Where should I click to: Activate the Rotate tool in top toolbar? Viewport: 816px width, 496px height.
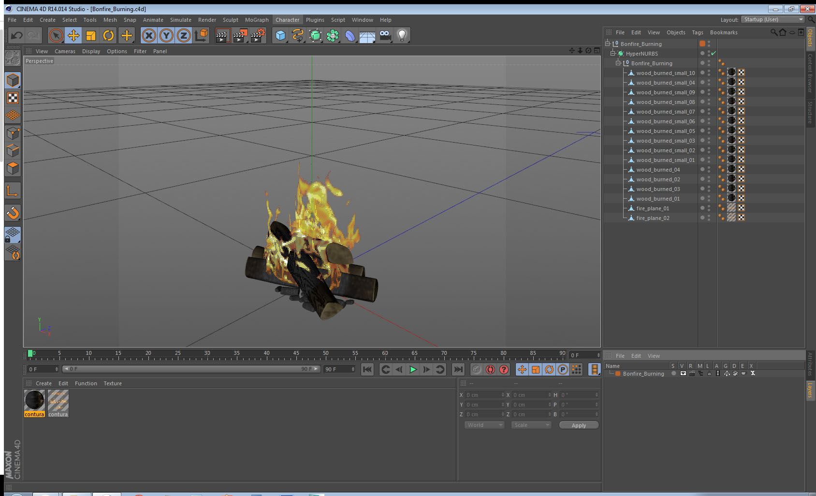108,35
